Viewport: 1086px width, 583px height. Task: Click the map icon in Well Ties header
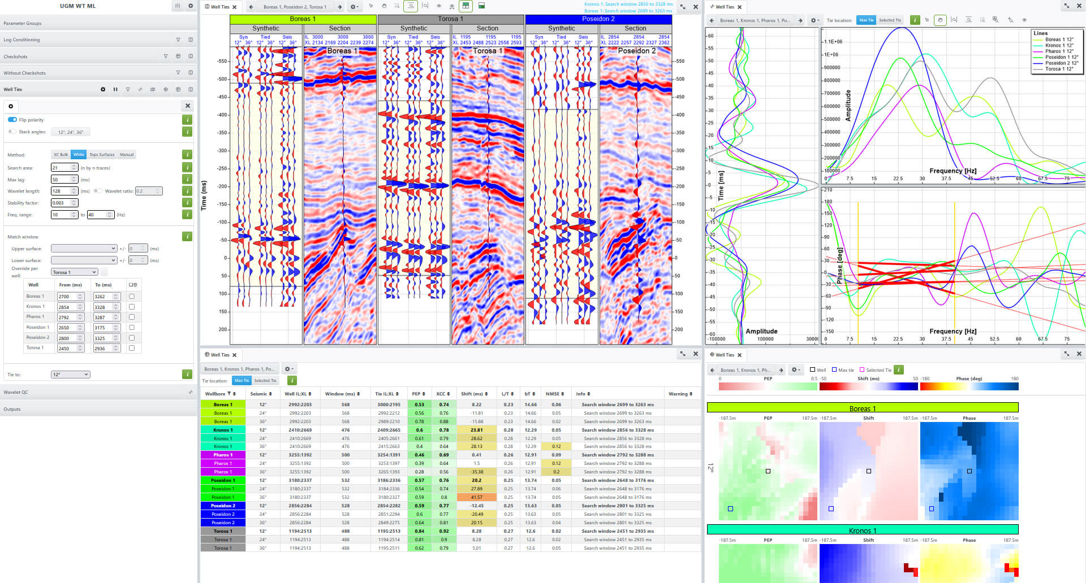tap(153, 89)
